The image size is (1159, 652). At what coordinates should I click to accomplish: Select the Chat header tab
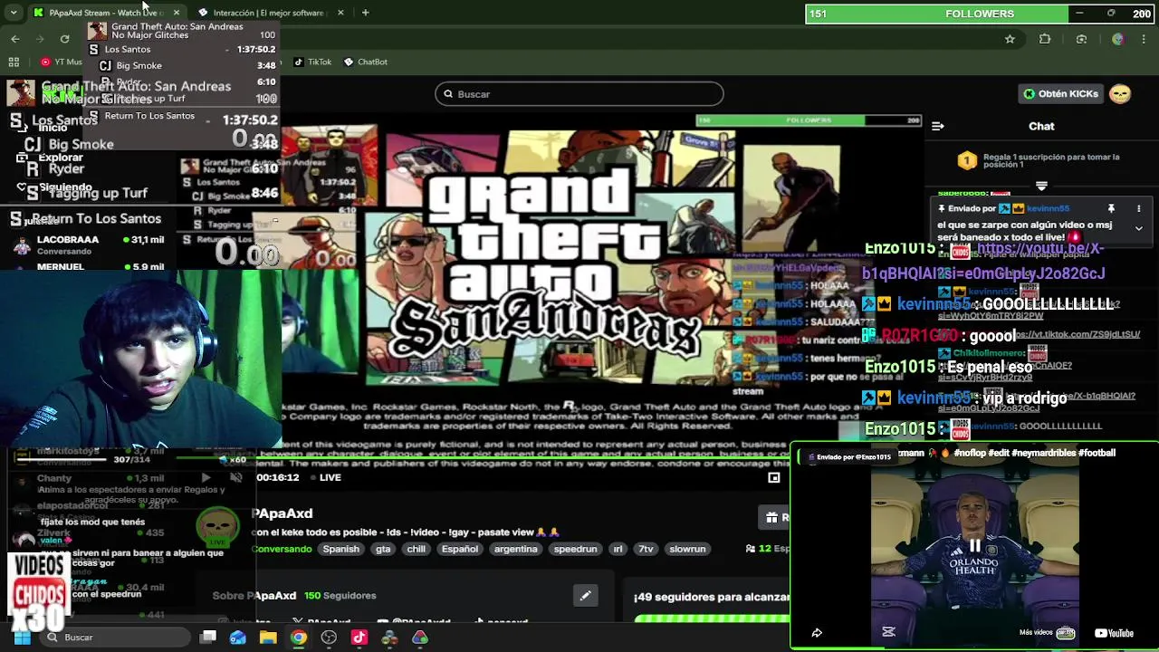[x=1041, y=127]
